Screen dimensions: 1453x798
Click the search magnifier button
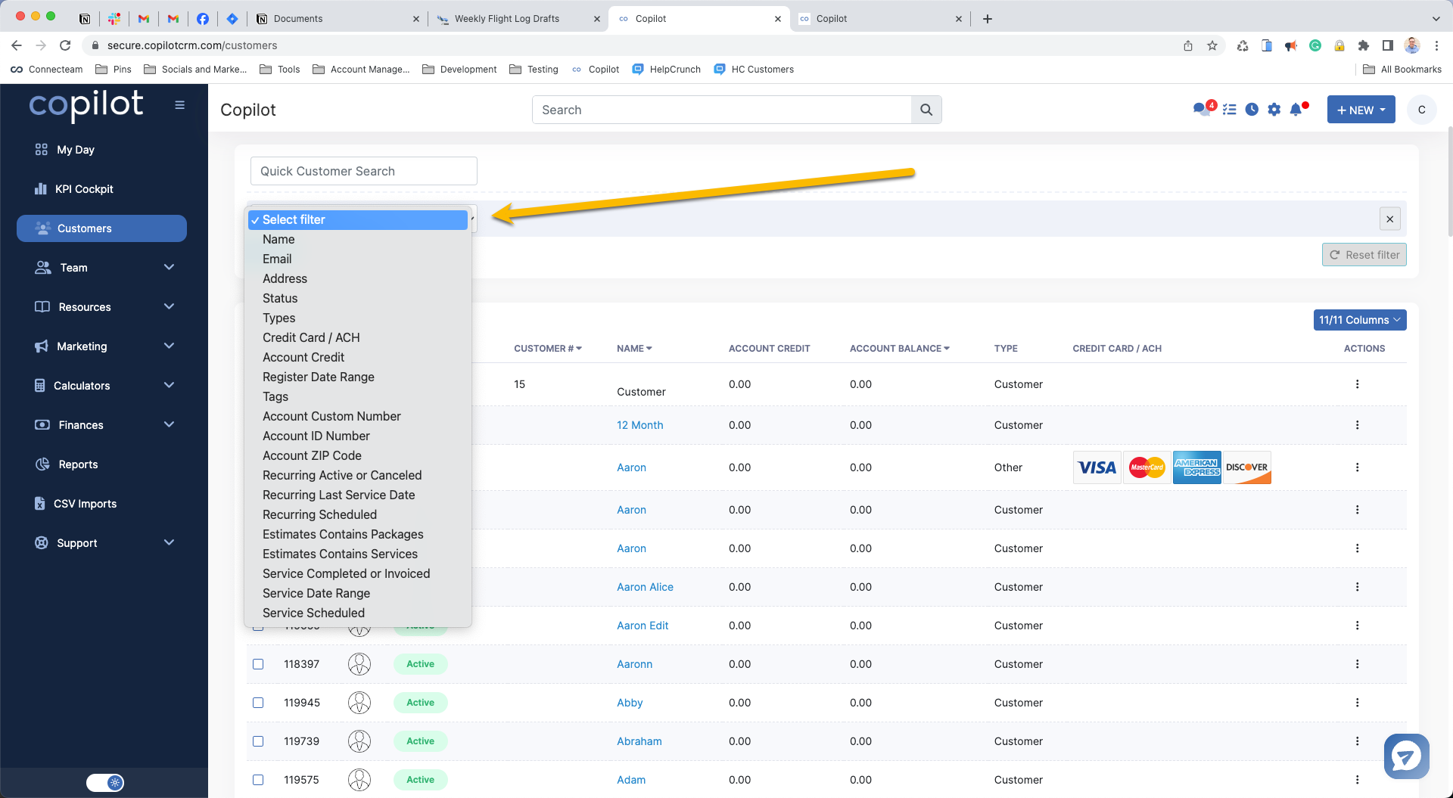click(x=926, y=110)
